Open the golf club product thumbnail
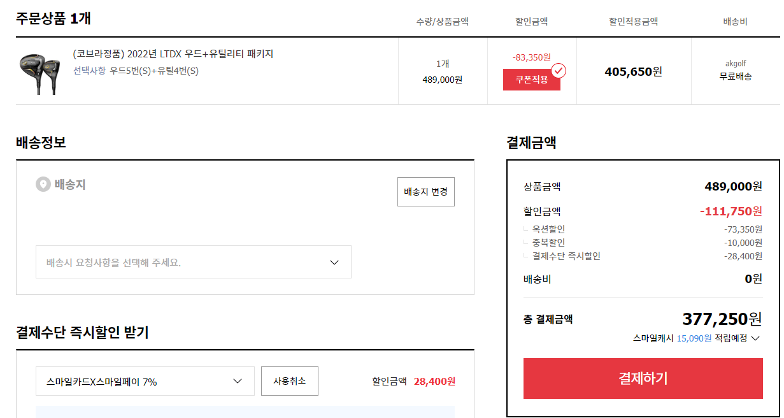Screen dimensions: 784x418 click(x=39, y=73)
